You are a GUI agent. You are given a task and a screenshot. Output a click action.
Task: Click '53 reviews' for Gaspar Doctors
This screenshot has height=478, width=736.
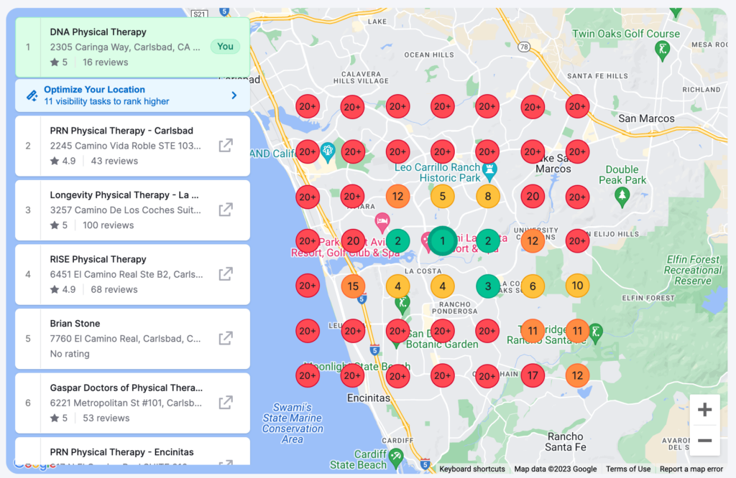[x=106, y=418]
